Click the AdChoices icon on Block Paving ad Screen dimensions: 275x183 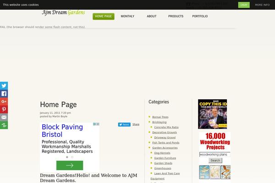94,124
